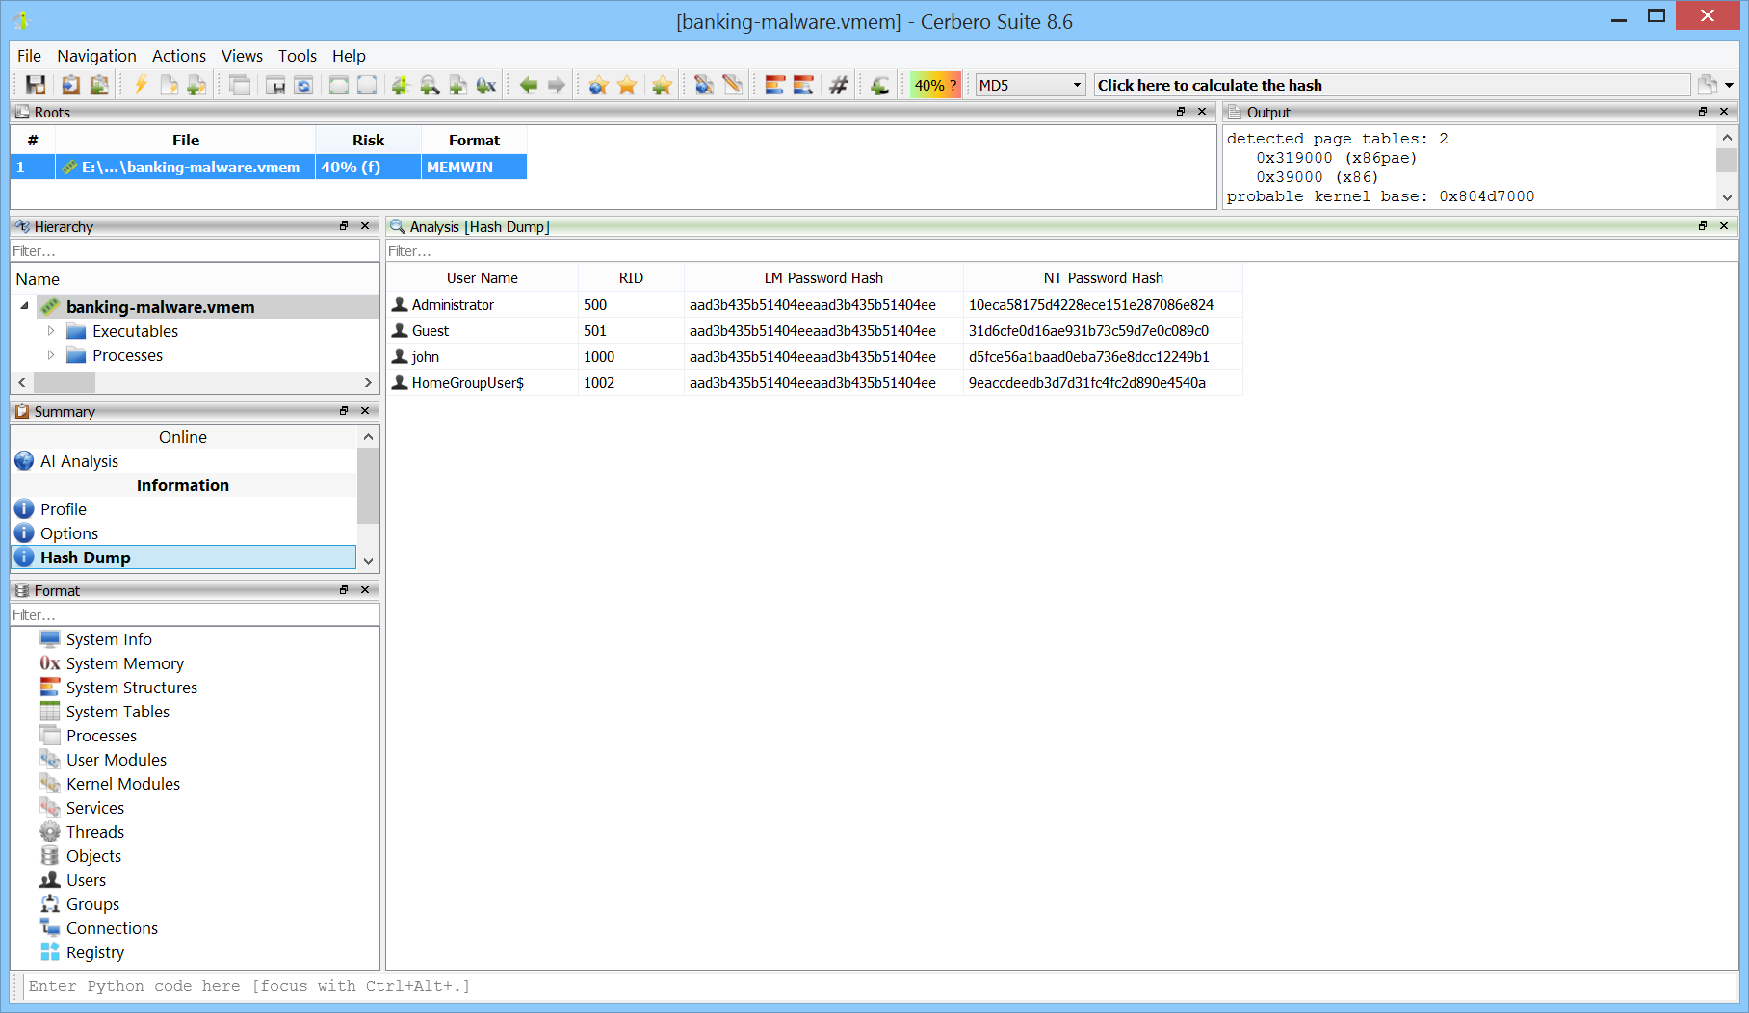Select Kernel Modules in Format panel

pyautogui.click(x=122, y=784)
